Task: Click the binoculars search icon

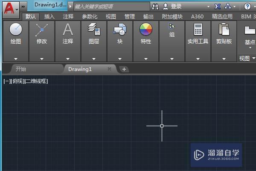Action: 155,6
